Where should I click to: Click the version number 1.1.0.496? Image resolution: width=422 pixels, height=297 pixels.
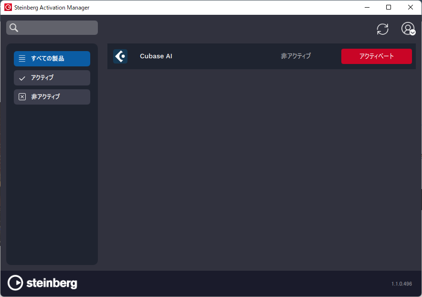pyautogui.click(x=401, y=284)
